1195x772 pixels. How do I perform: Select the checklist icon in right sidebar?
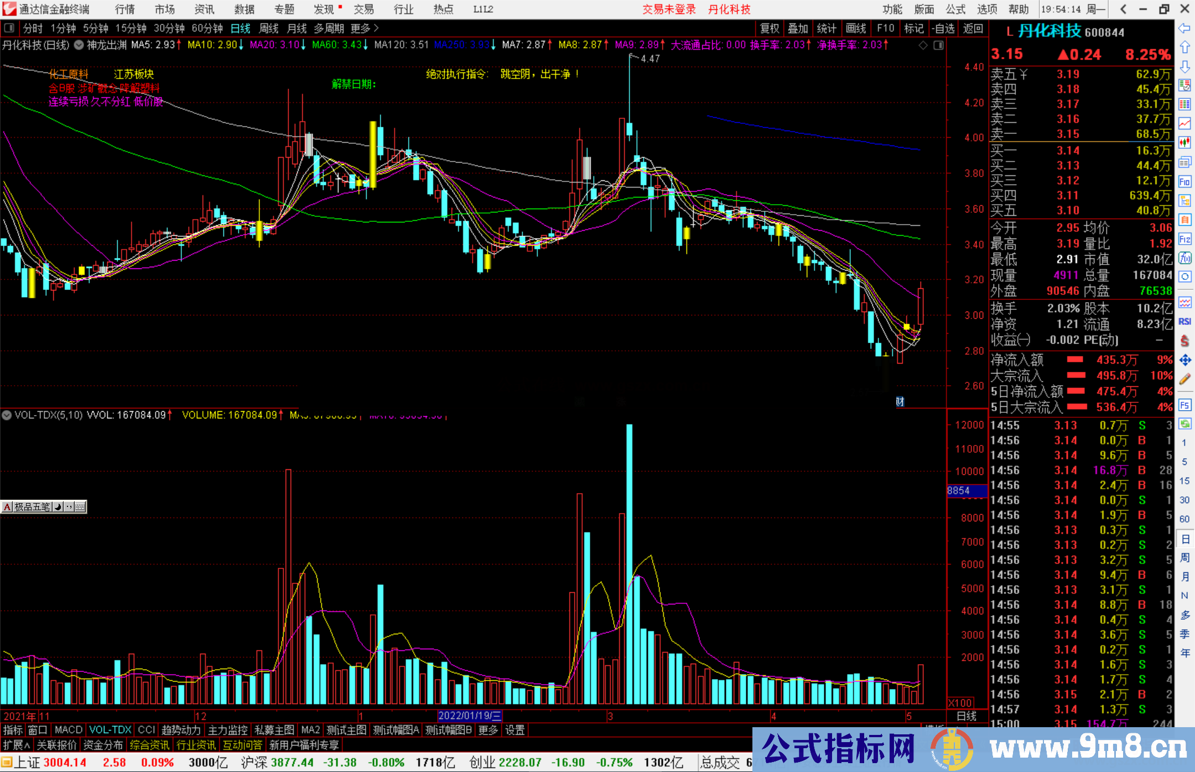(1184, 85)
